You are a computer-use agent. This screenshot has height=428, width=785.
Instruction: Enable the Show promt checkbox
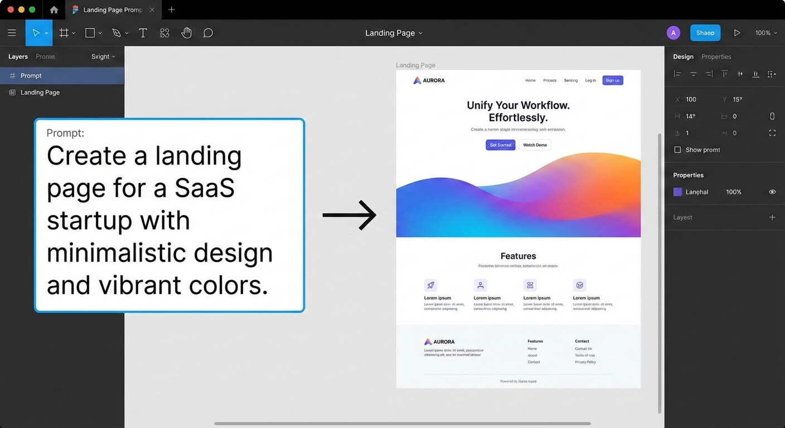click(677, 149)
